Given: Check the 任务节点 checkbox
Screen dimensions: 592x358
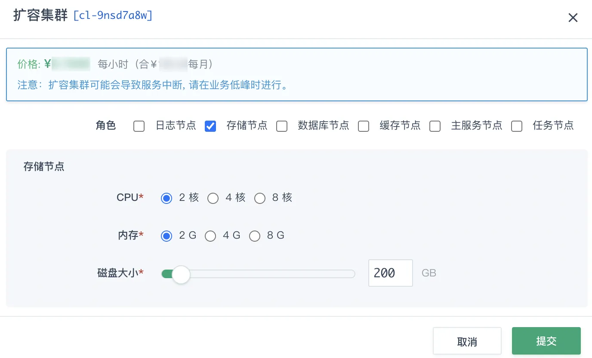Looking at the screenshot, I should click(x=517, y=126).
